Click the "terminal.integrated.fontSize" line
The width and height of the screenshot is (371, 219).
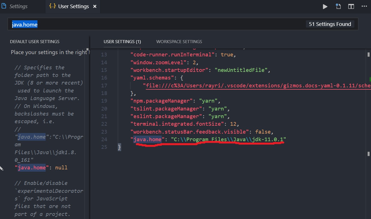point(185,124)
